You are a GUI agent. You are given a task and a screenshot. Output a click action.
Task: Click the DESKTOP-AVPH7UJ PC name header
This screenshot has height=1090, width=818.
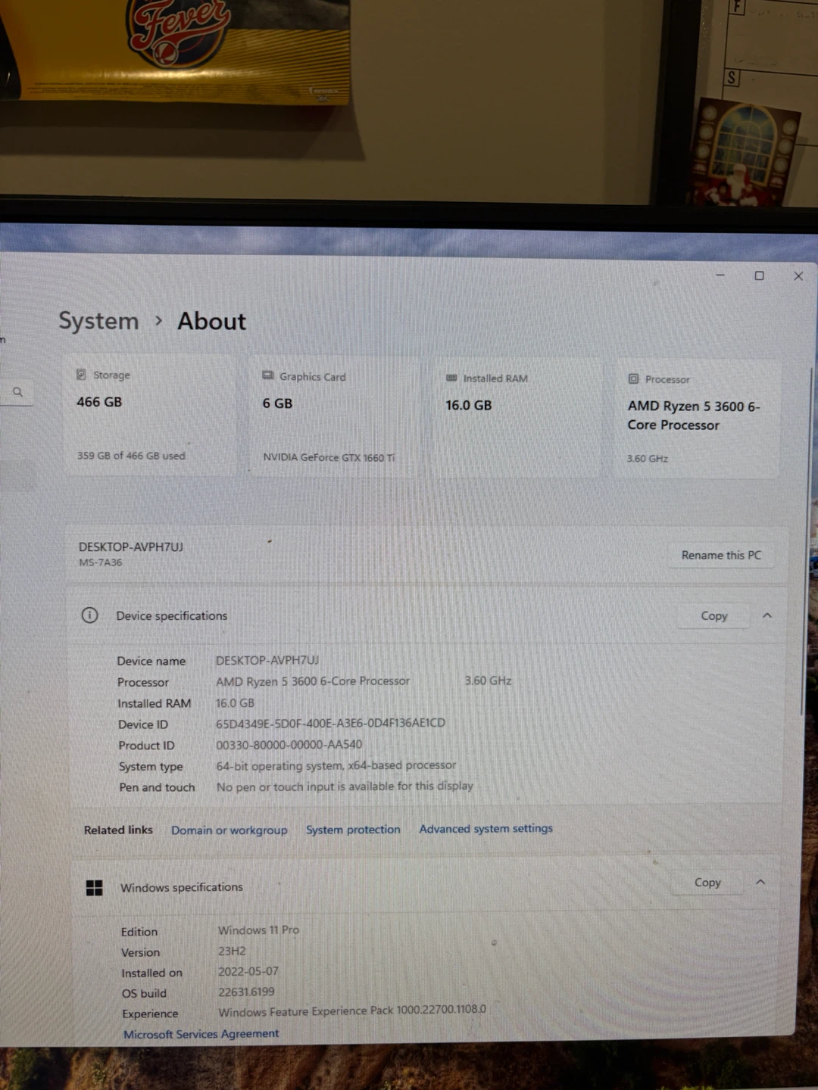pos(131,547)
